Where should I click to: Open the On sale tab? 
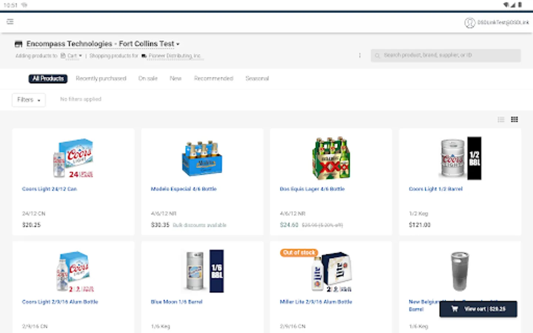[148, 78]
